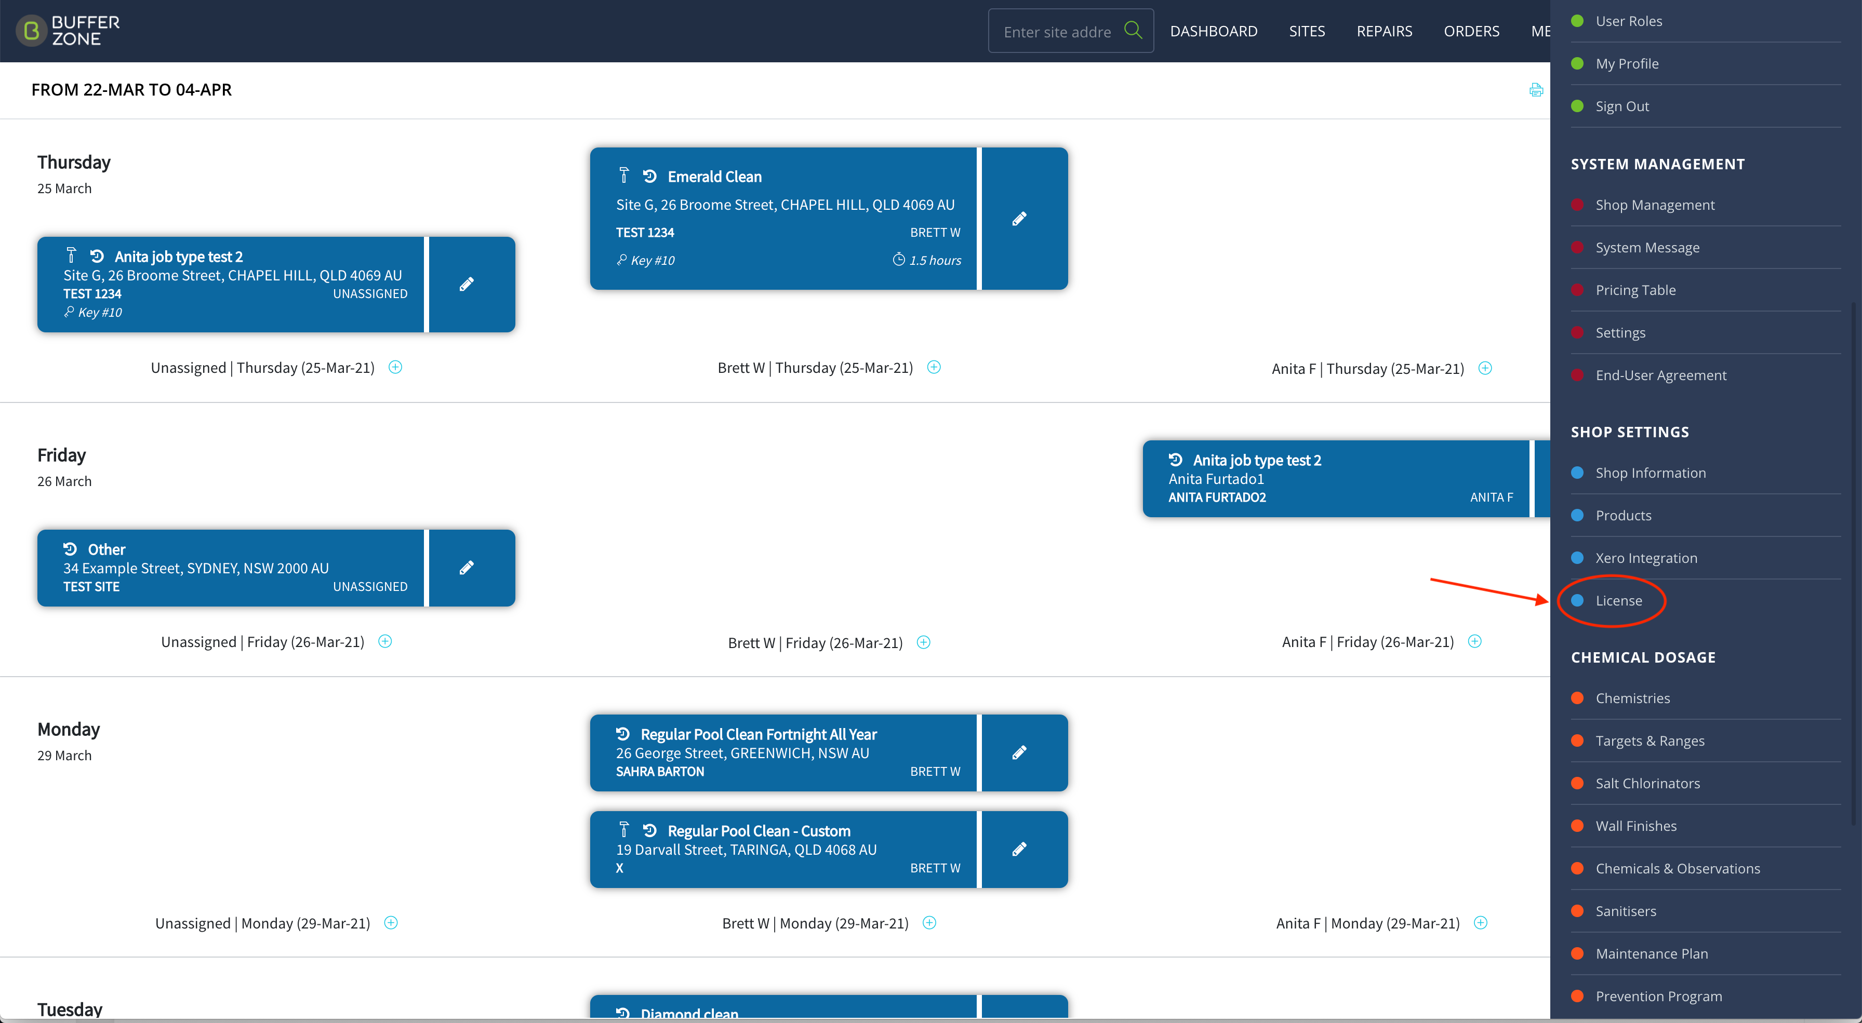Open the Dashboard tab
Viewport: 1862px width, 1023px height.
[1214, 31]
